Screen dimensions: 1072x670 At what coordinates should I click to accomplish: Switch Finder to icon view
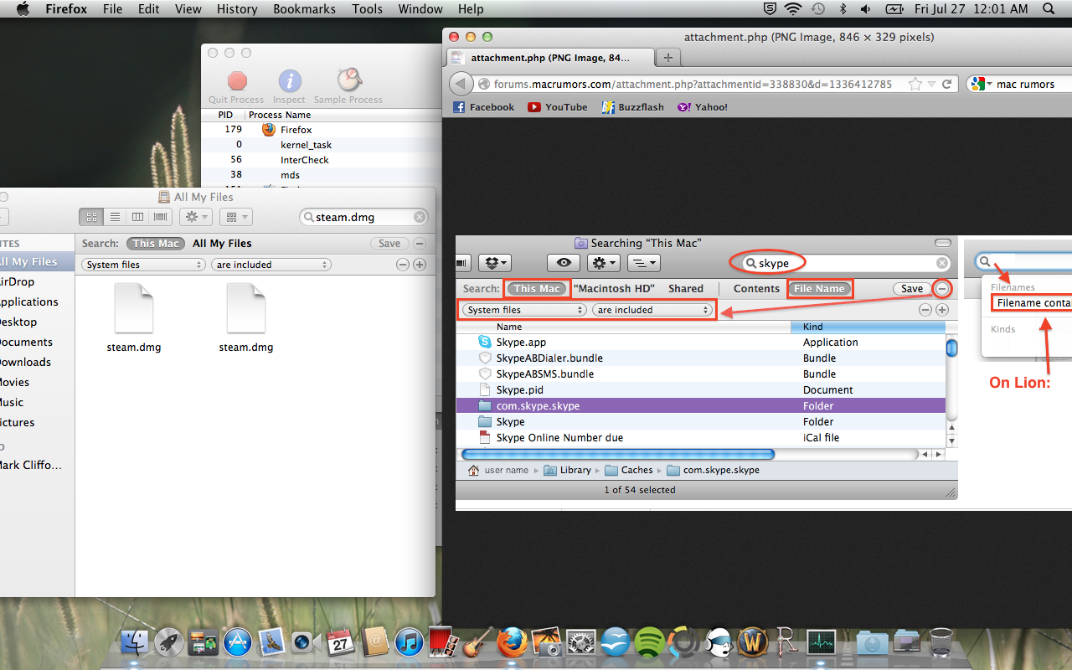[x=91, y=217]
